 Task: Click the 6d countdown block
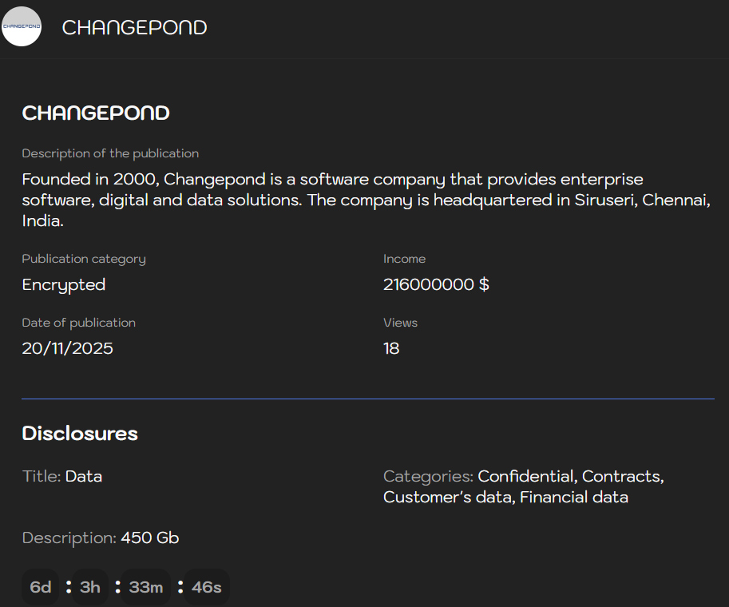(40, 587)
